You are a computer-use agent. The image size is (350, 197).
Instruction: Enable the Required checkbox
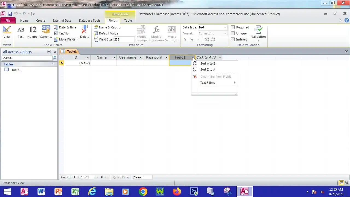coord(233,27)
